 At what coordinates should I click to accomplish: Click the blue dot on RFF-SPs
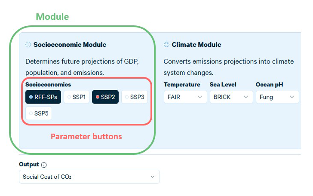coord(31,97)
